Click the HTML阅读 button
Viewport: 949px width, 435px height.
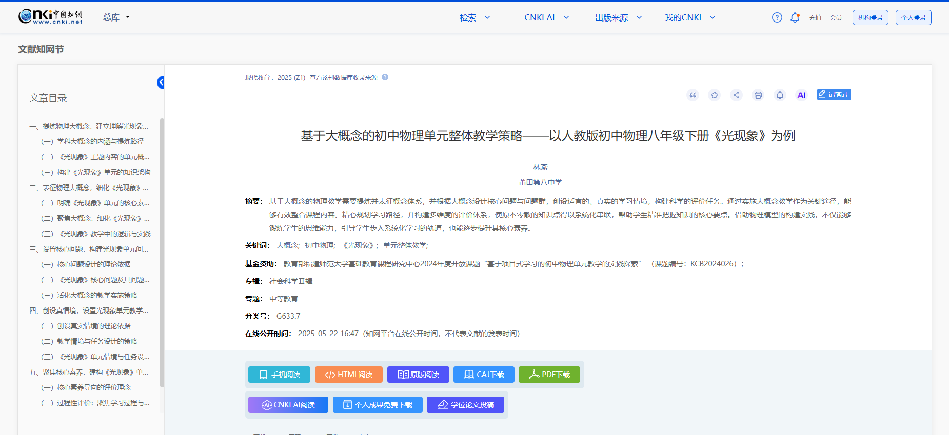click(348, 375)
